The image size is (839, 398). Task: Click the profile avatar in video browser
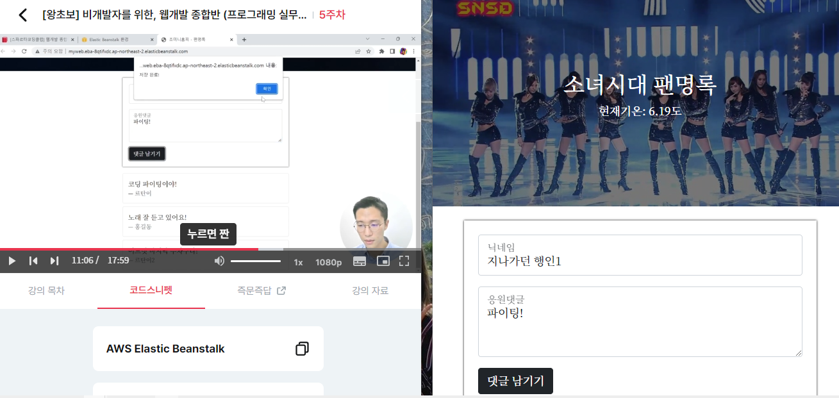(x=403, y=51)
